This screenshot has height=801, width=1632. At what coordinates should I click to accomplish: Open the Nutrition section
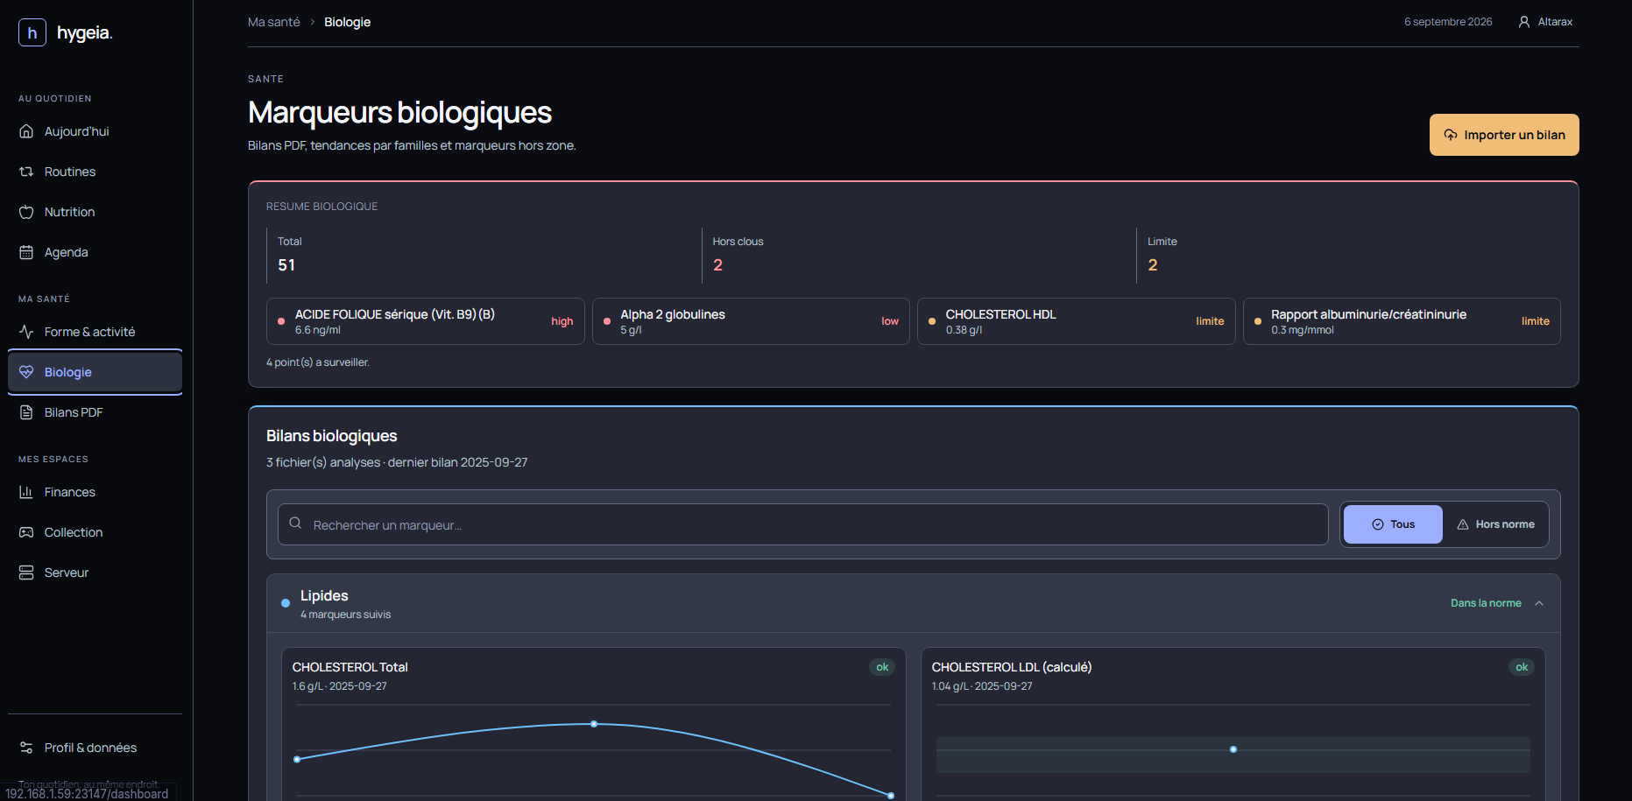(x=95, y=212)
